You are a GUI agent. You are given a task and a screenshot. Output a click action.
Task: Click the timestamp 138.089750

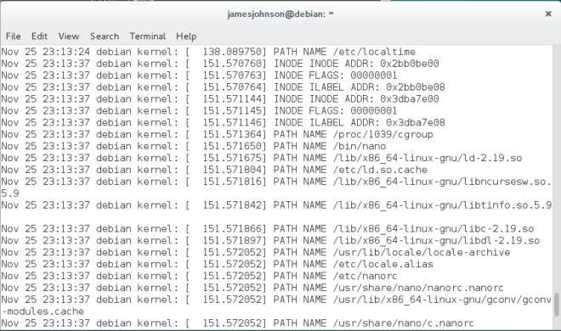tap(232, 52)
